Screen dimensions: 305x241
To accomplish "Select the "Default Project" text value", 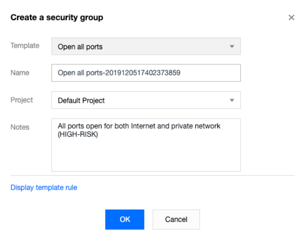I will point(81,100).
